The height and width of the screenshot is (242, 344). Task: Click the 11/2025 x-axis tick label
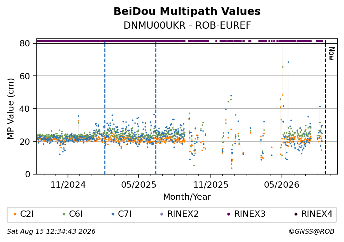point(211,185)
